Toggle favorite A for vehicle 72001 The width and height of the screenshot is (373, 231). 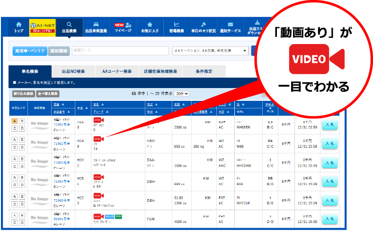(x=14, y=121)
